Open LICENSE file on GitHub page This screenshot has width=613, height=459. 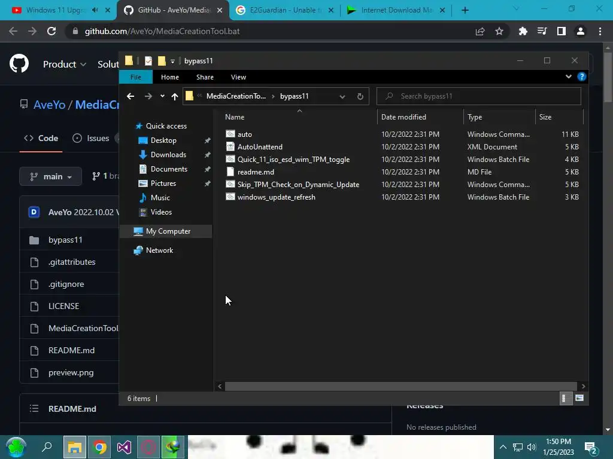(x=63, y=306)
